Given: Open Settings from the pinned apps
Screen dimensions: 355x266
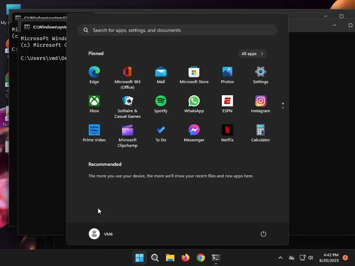Looking at the screenshot, I should (x=261, y=75).
